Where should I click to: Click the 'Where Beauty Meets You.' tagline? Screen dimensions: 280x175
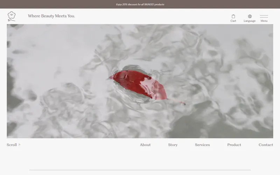51,16
